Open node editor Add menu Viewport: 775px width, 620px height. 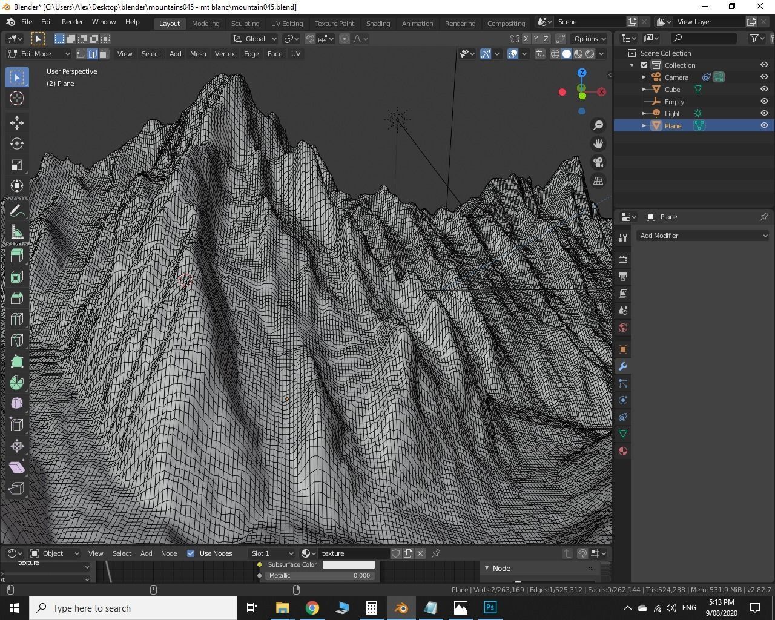click(146, 553)
